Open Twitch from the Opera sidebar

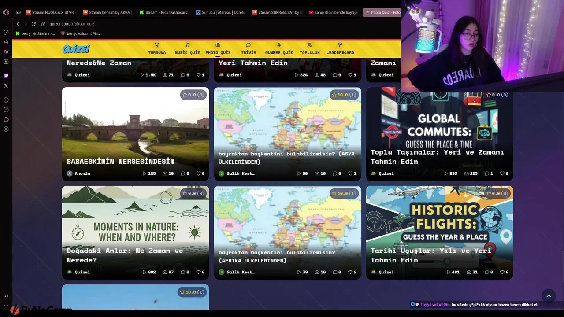6,76
